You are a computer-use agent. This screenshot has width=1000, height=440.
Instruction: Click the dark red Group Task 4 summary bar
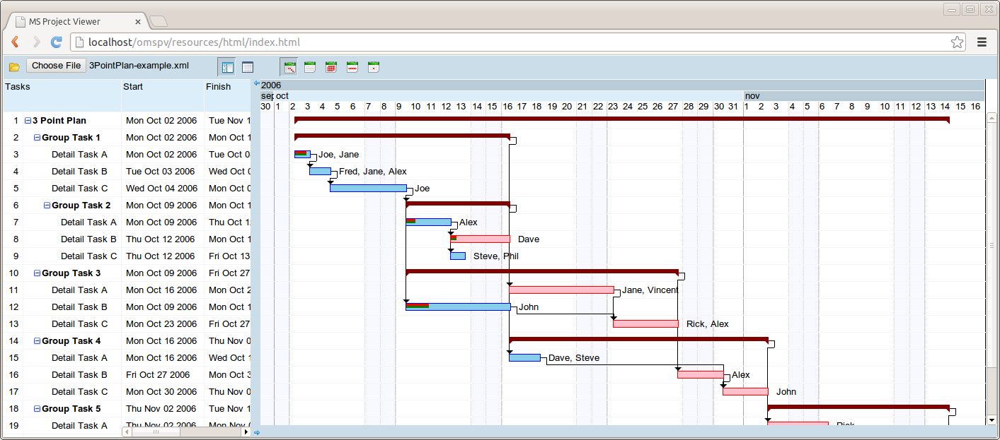point(638,339)
